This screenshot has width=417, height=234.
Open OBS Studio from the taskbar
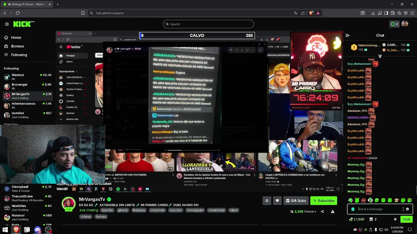click(48, 230)
